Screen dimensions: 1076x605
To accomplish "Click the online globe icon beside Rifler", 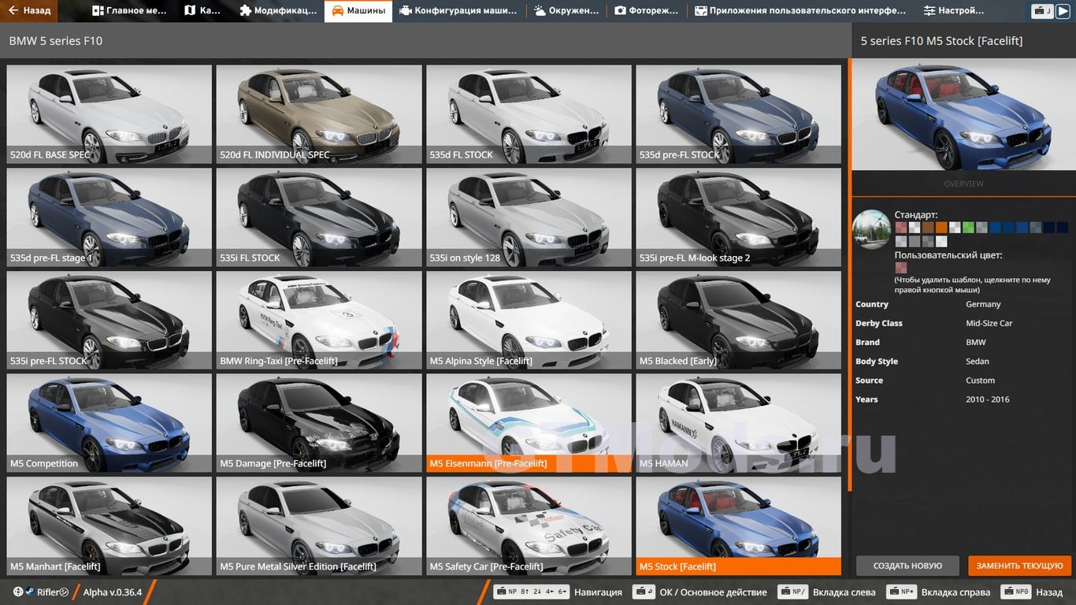I will click(18, 592).
